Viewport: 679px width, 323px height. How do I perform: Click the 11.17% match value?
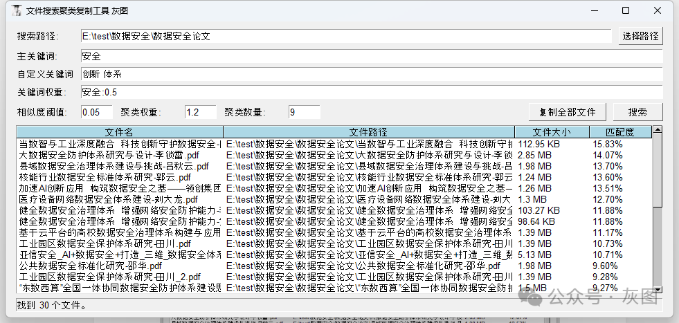(608, 232)
